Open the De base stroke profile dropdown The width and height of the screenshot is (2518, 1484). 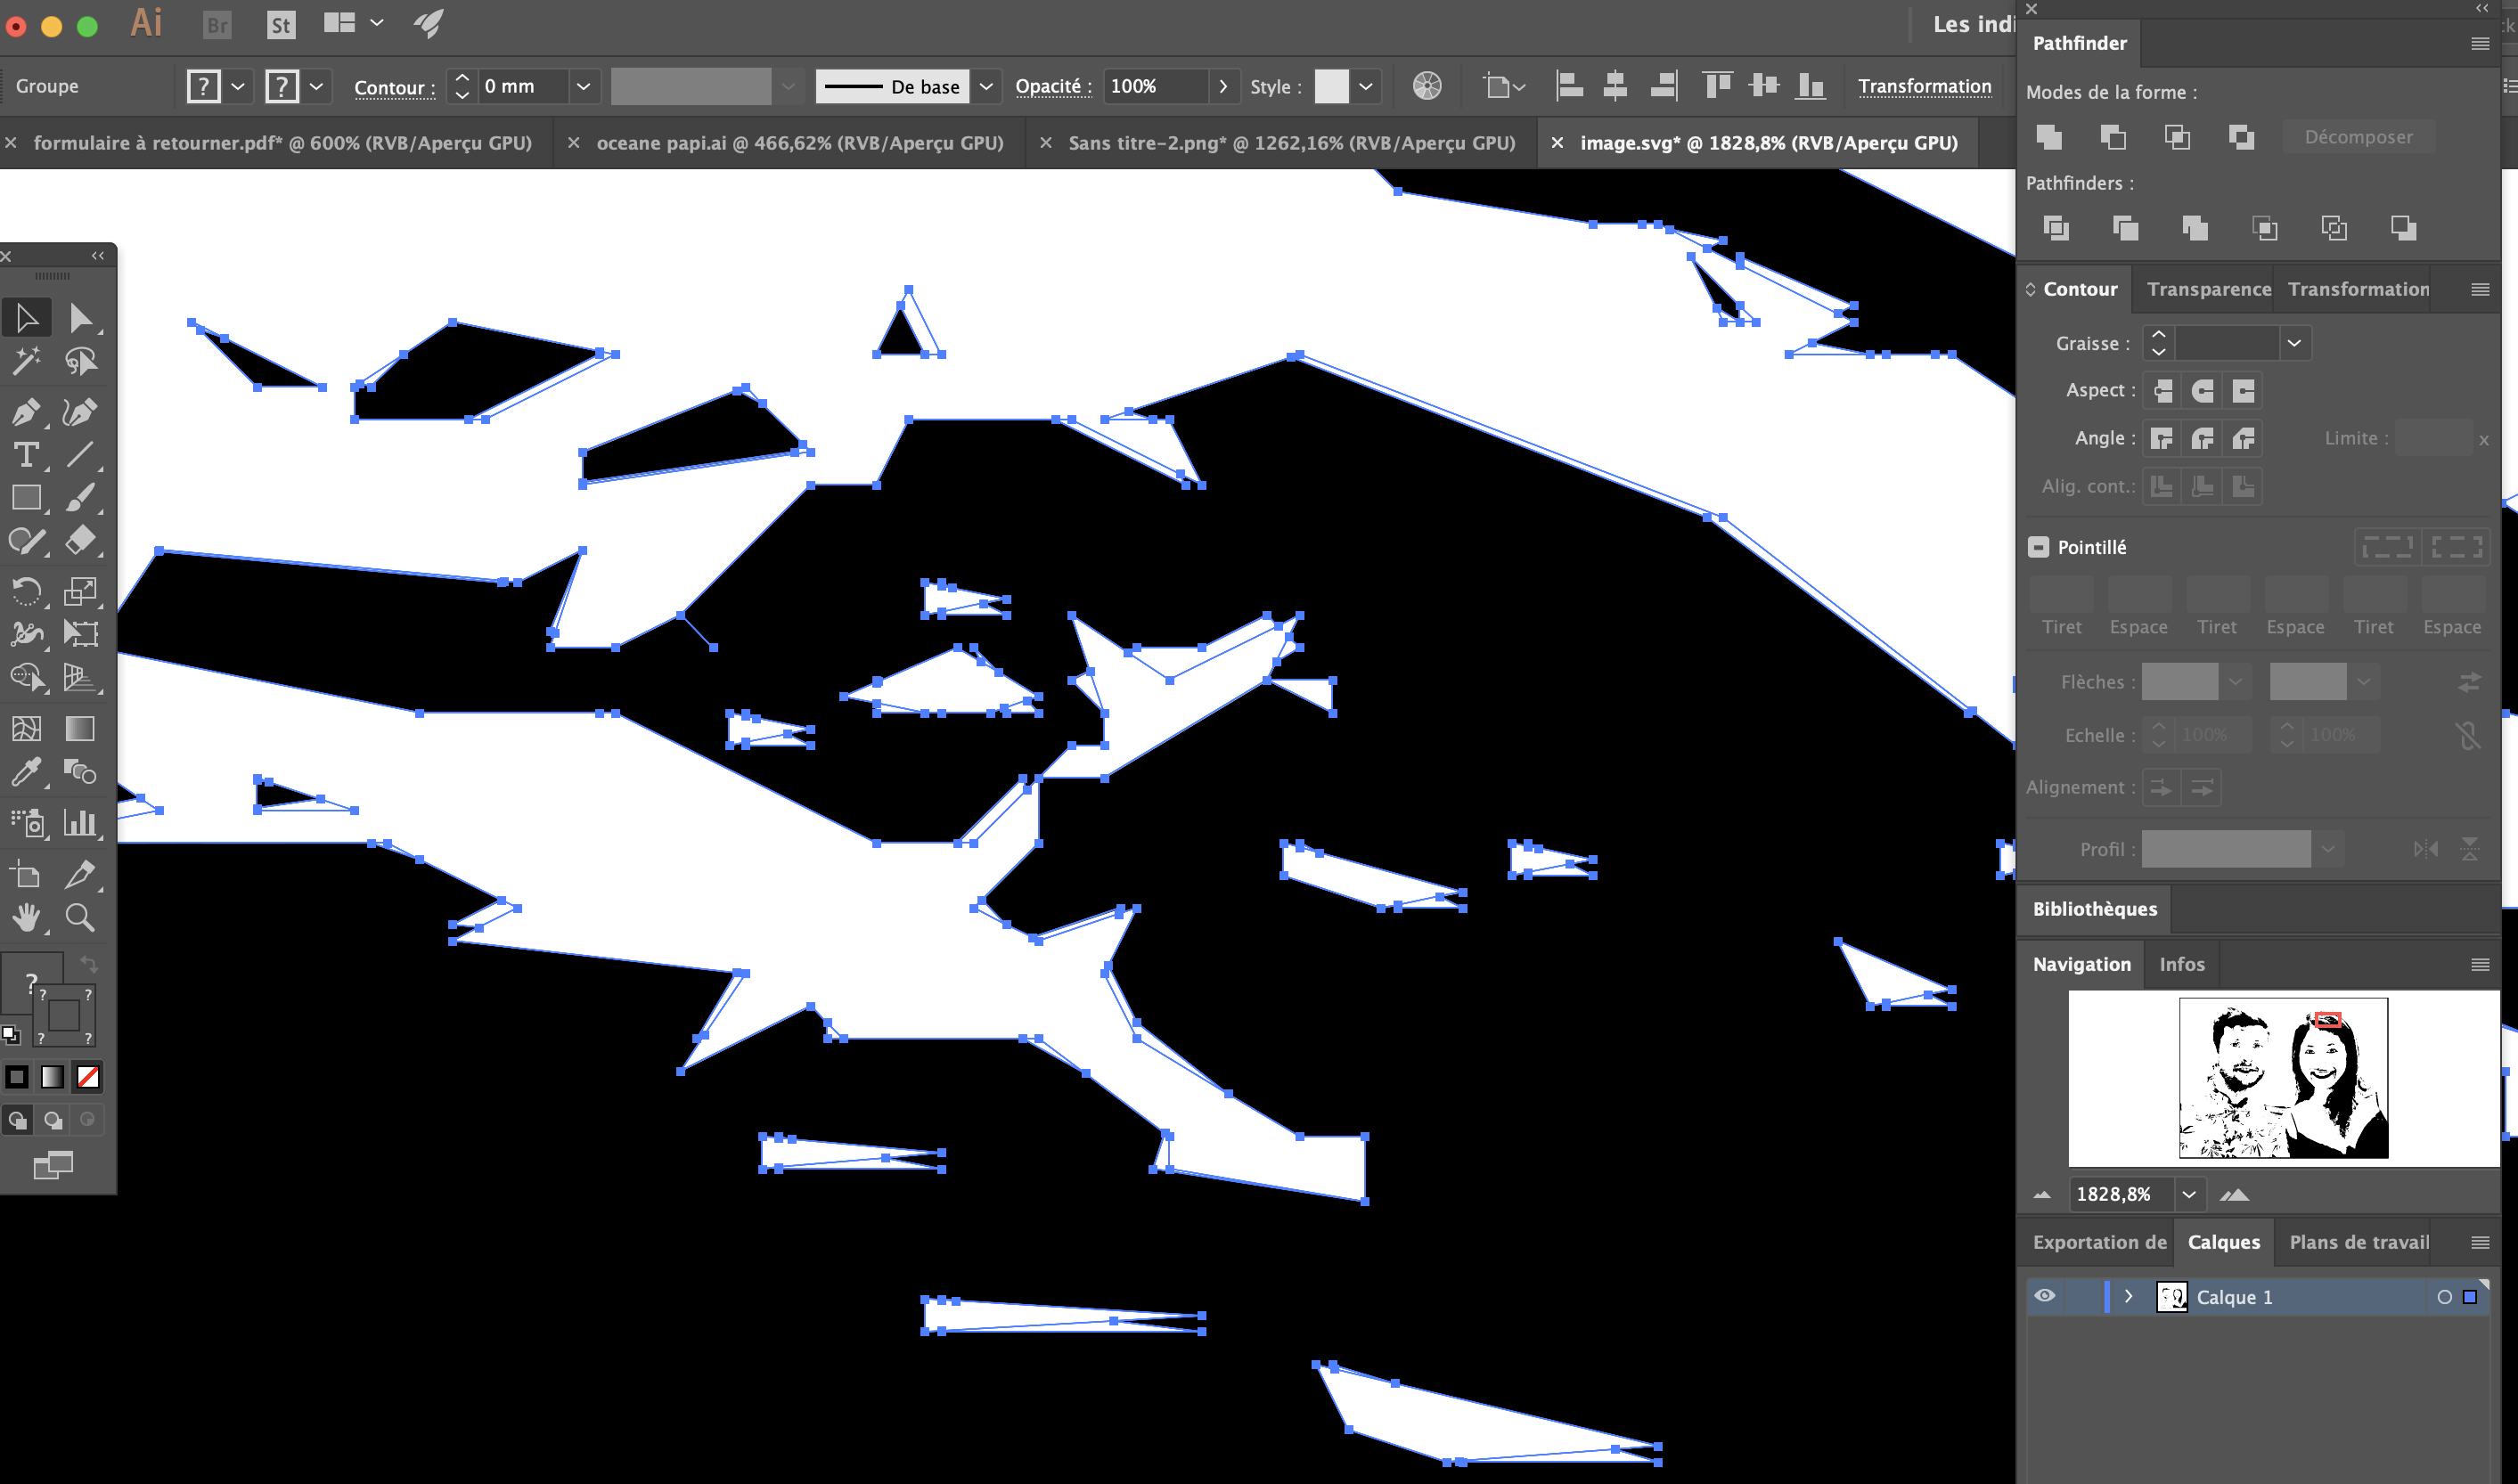pos(986,86)
